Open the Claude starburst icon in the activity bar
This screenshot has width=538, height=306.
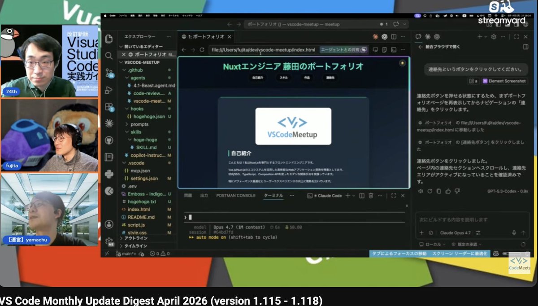pos(108,123)
